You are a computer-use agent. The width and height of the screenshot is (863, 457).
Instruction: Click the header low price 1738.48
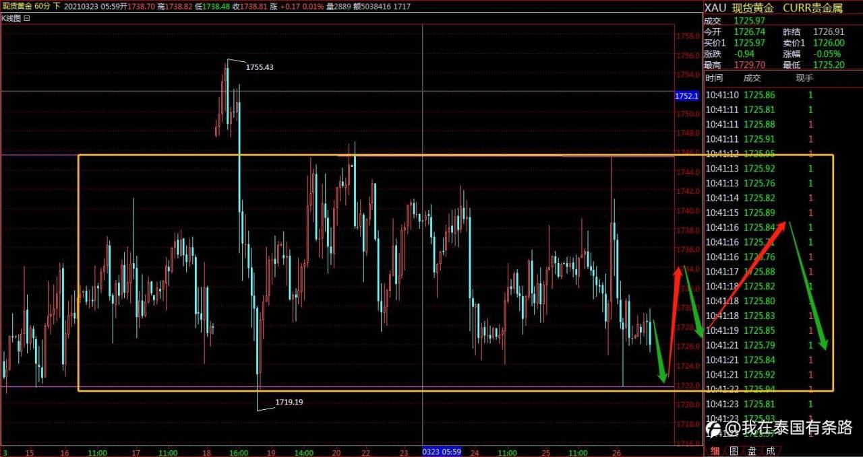tap(216, 6)
